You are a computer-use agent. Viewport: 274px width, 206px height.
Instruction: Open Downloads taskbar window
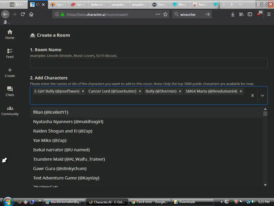[x=192, y=202]
